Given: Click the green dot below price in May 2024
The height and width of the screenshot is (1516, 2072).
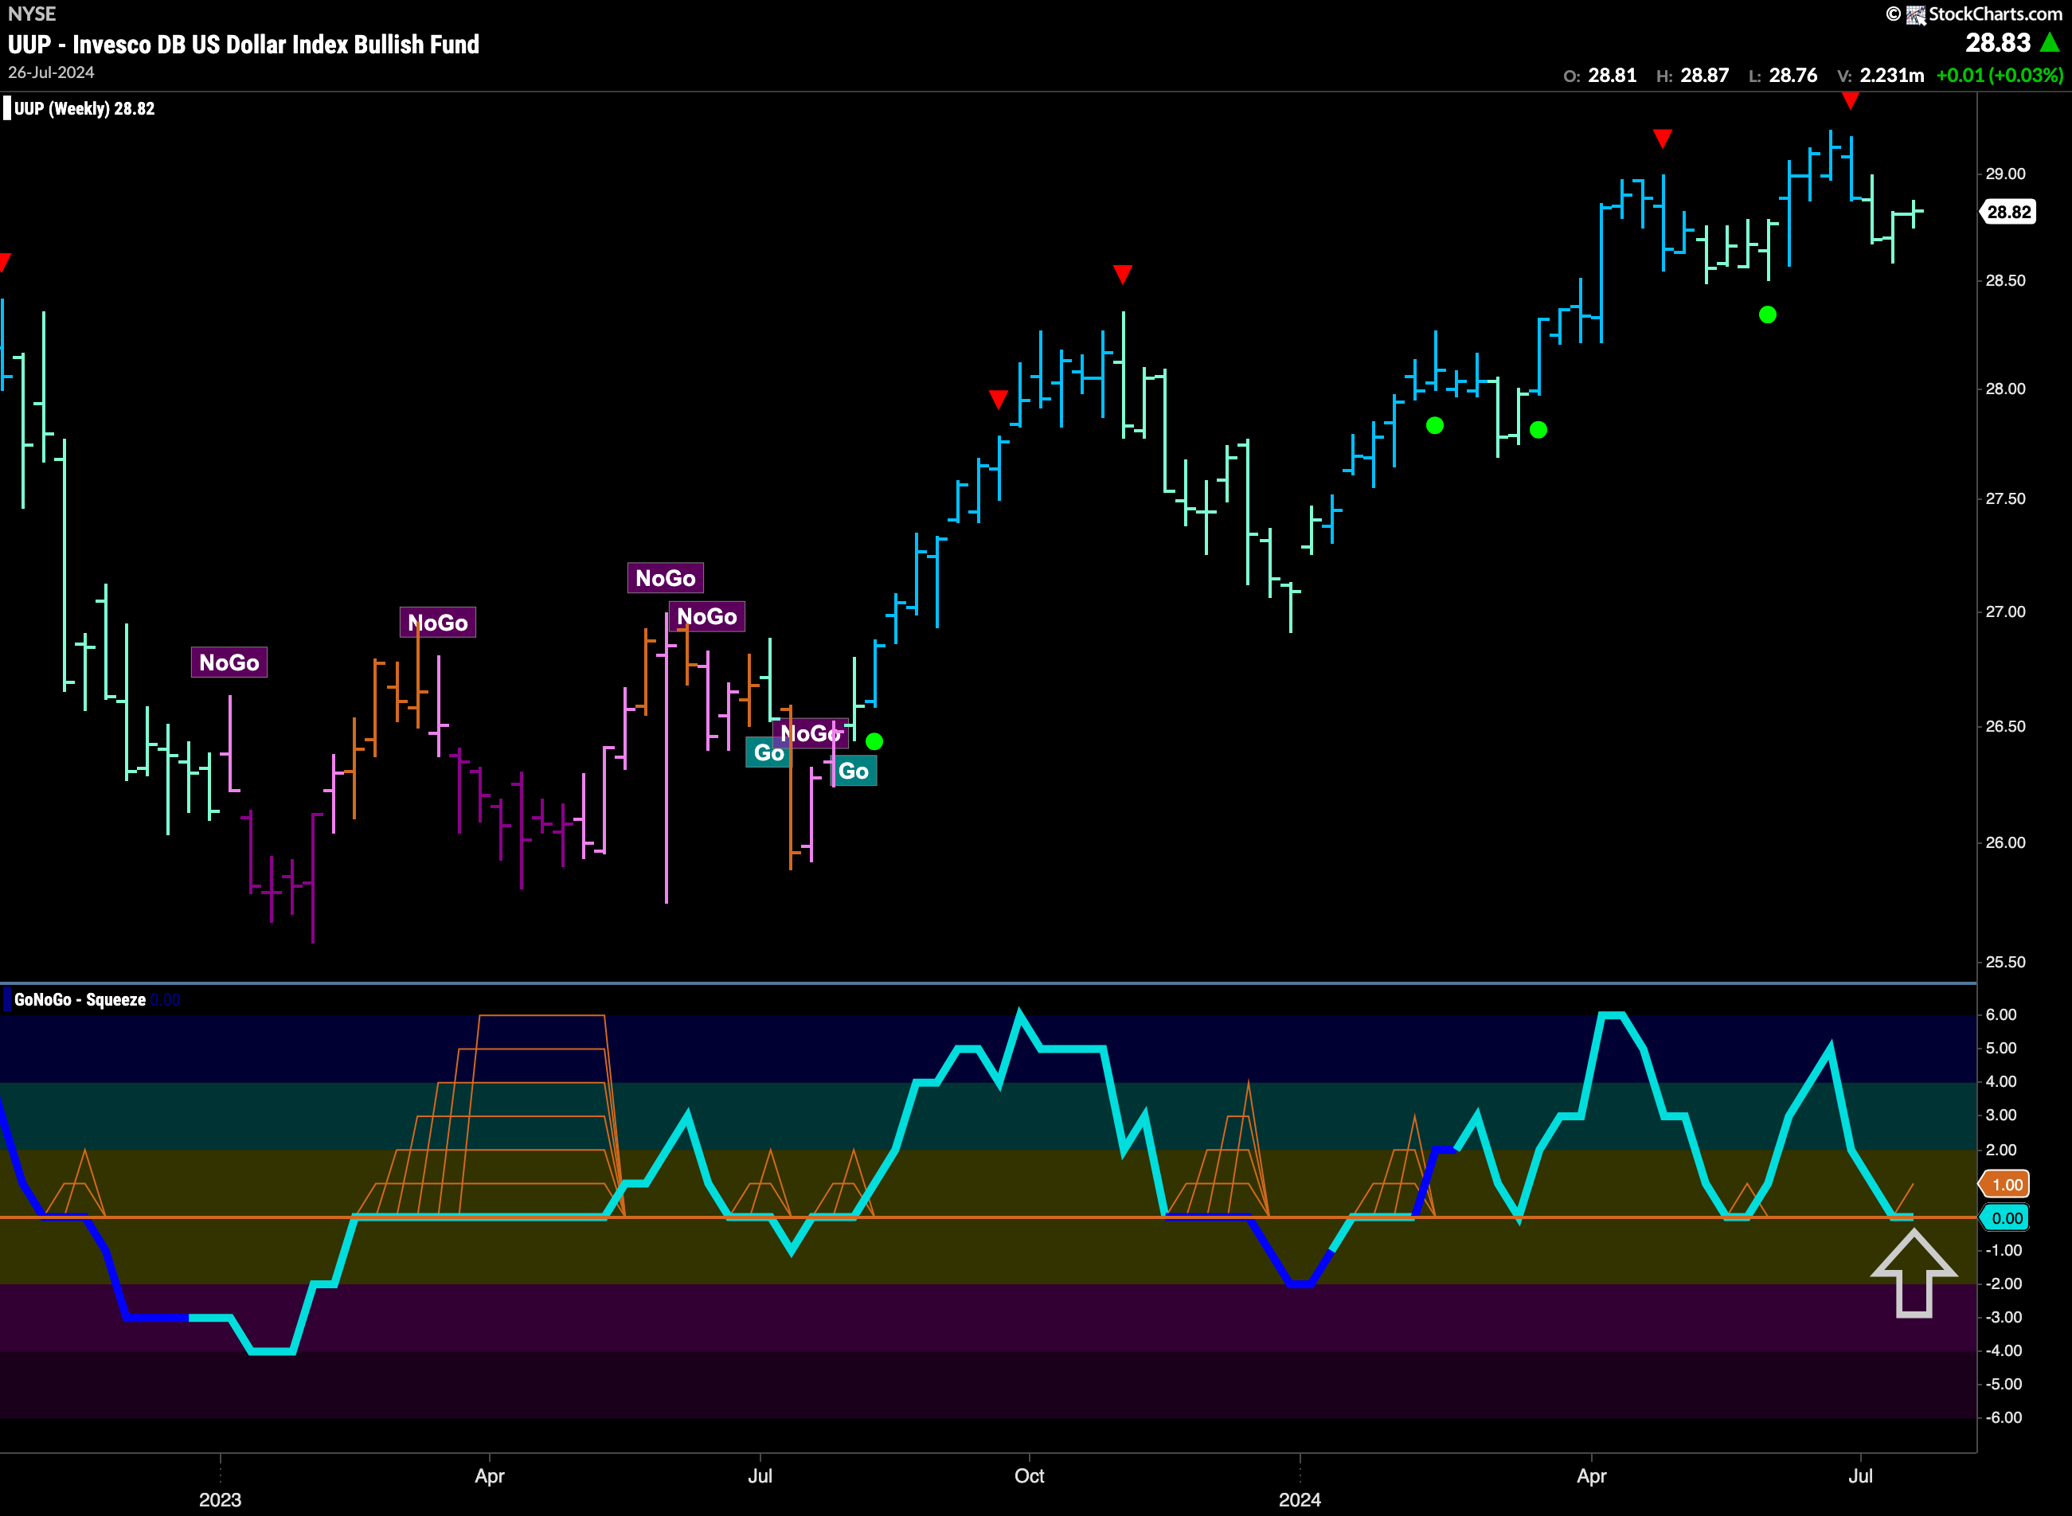Looking at the screenshot, I should click(1767, 315).
